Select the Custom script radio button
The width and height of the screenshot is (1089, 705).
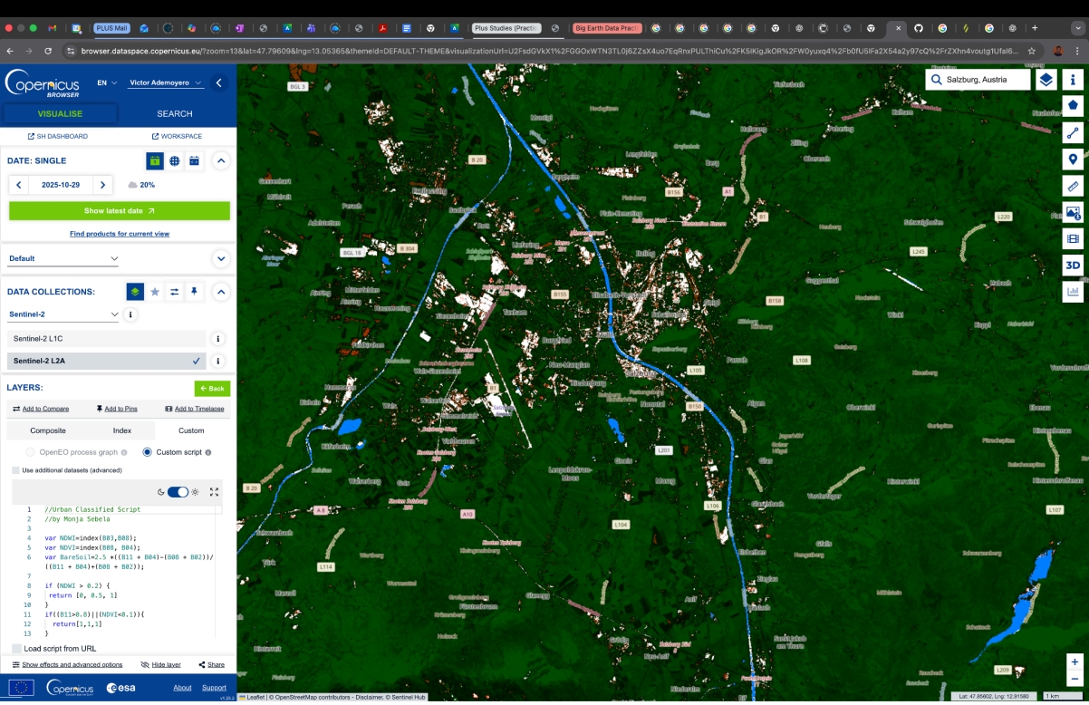pyautogui.click(x=148, y=452)
